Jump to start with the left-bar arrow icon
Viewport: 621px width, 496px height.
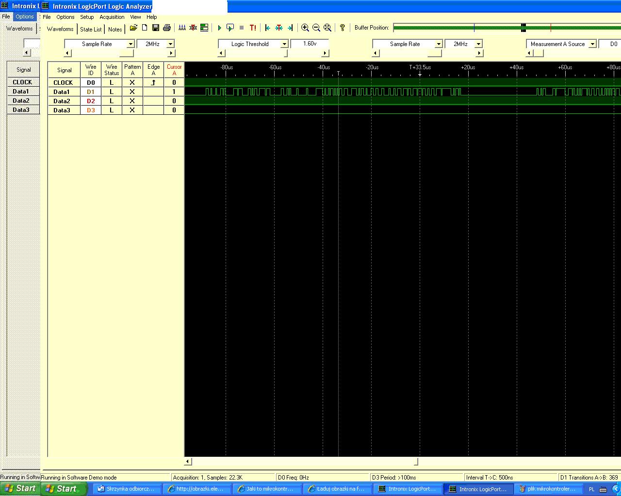tap(268, 28)
